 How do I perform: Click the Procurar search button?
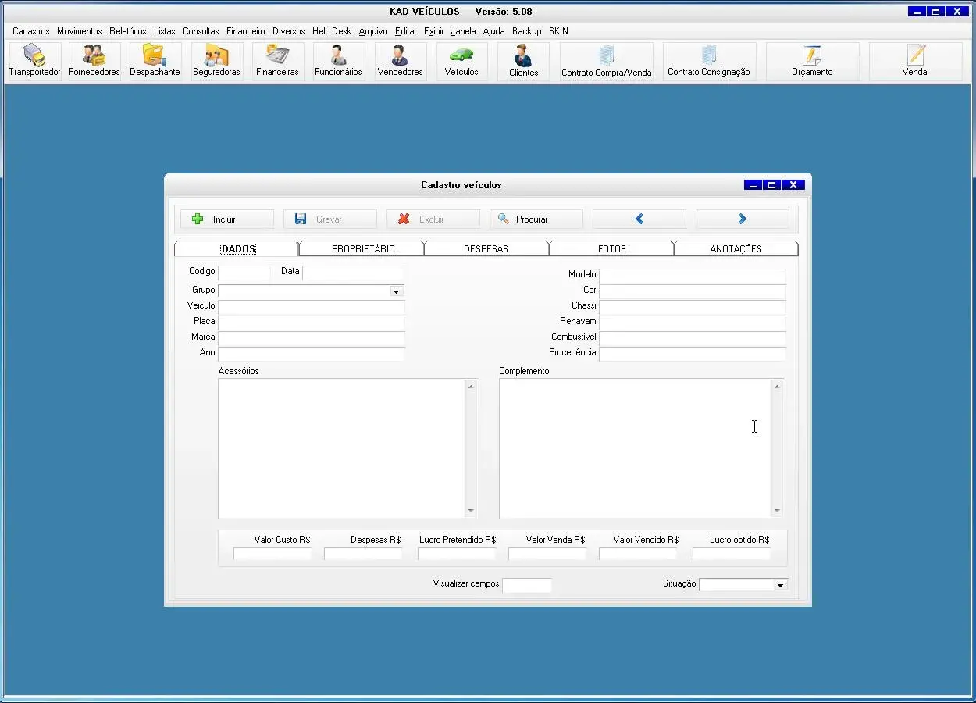click(x=536, y=219)
